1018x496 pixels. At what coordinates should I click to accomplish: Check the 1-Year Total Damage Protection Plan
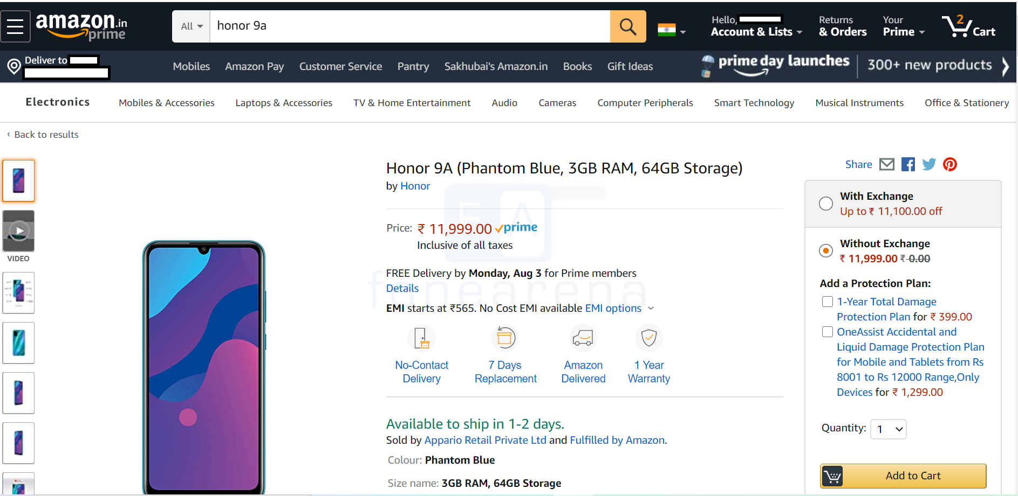click(x=828, y=302)
